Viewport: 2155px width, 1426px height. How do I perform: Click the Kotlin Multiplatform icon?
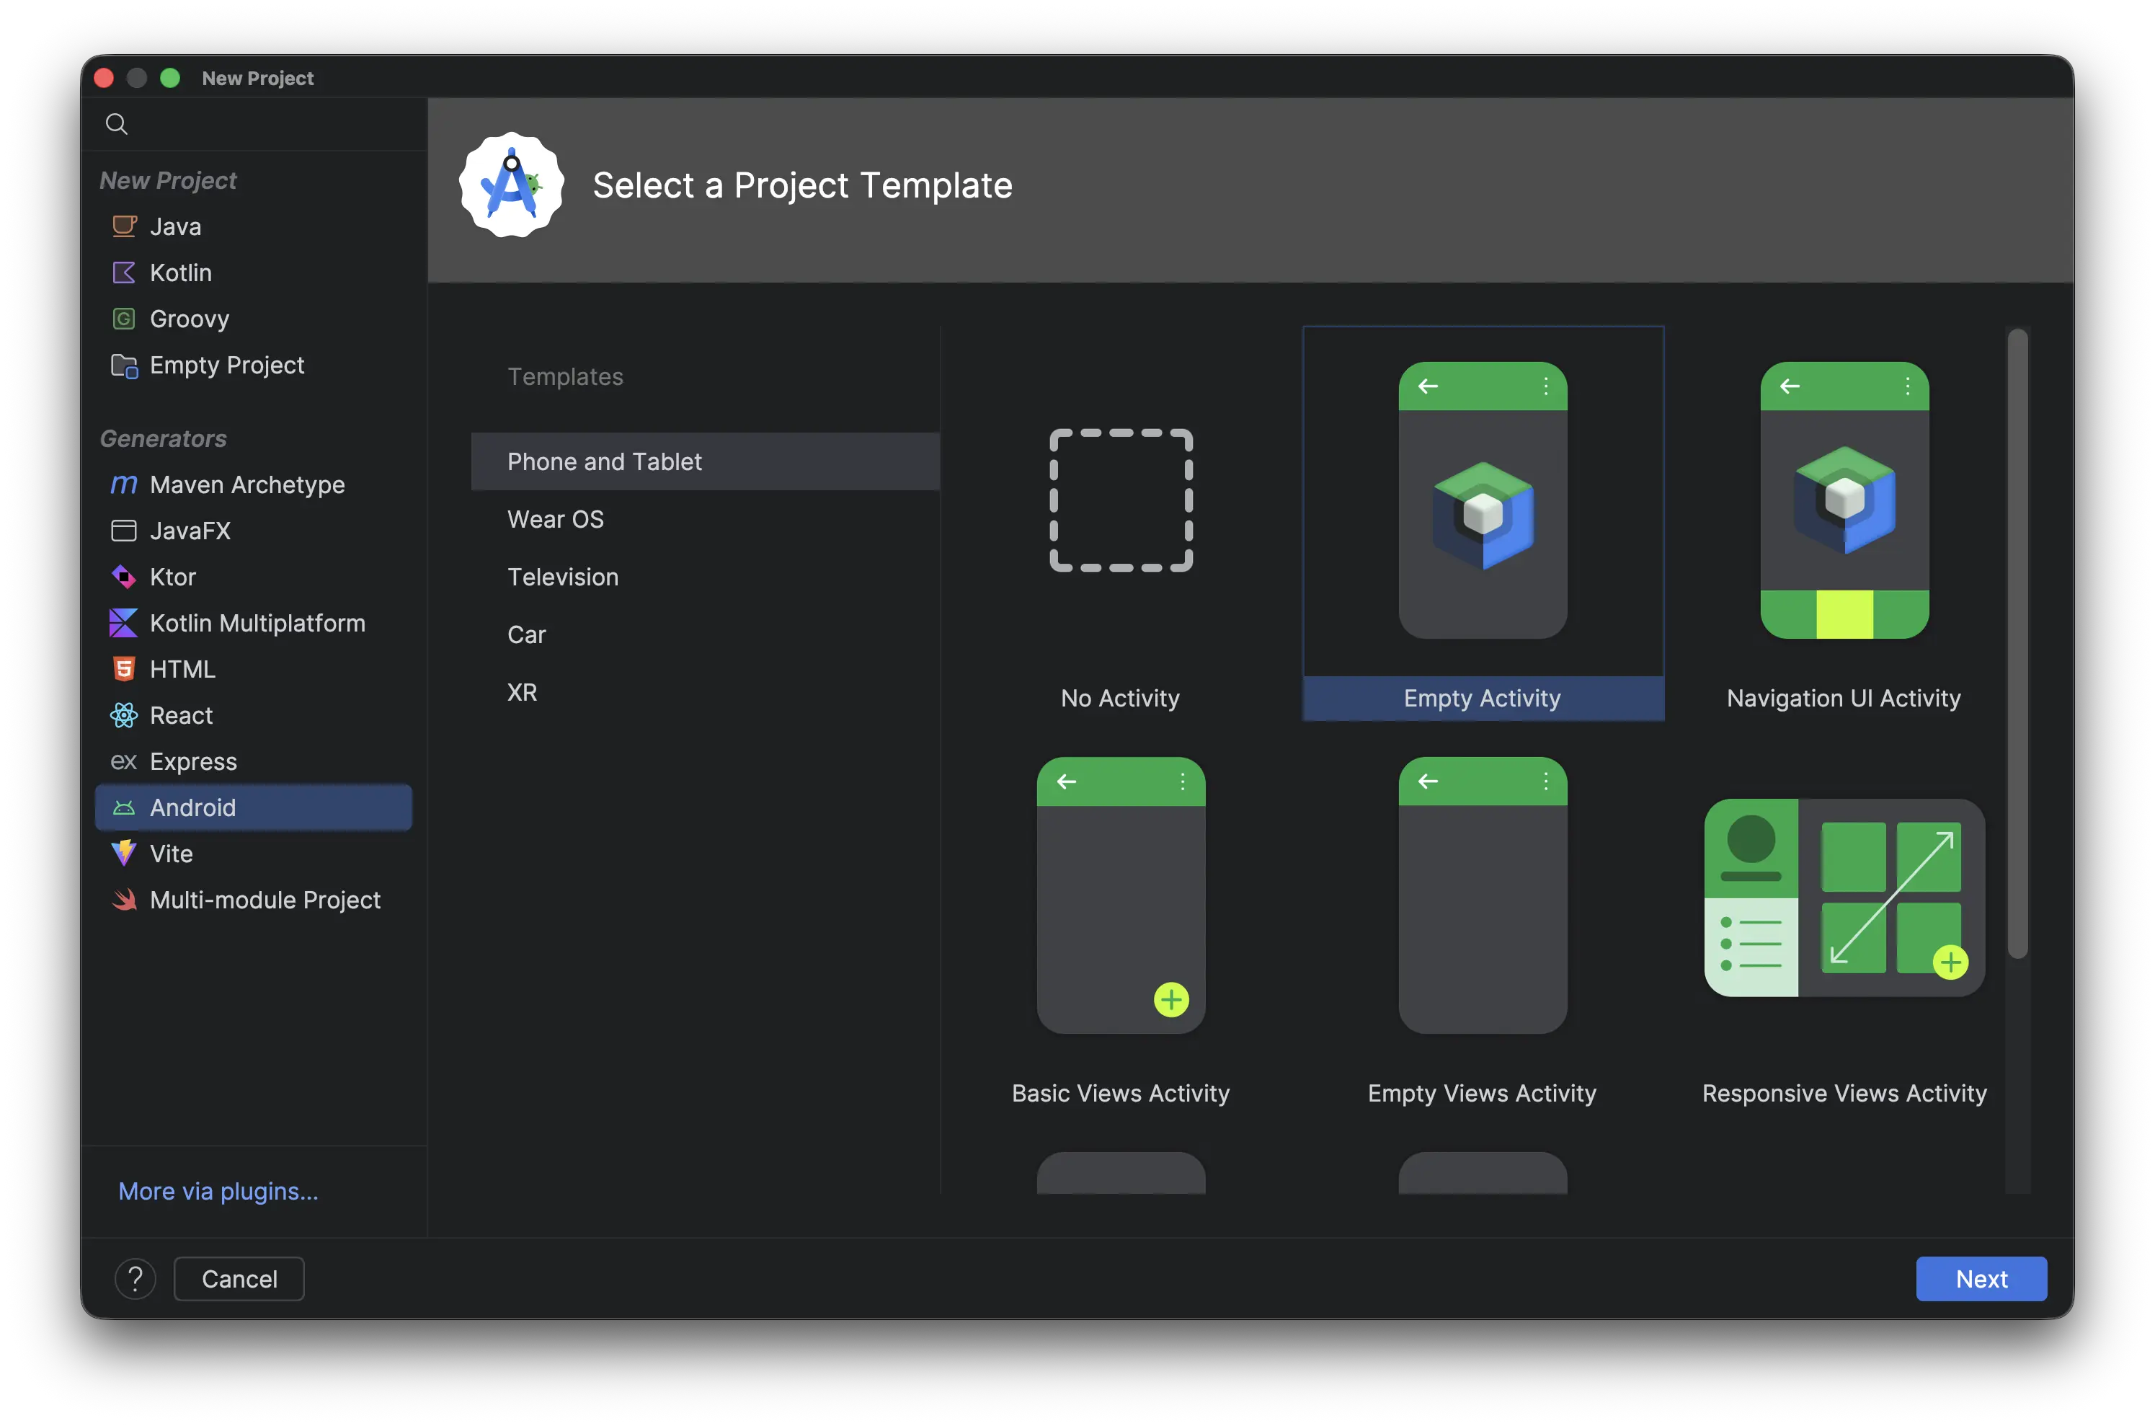(124, 623)
